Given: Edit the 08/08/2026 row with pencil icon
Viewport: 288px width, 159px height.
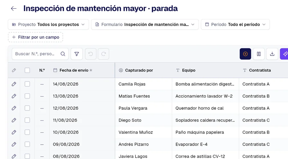Looking at the screenshot, I should pyautogui.click(x=14, y=156).
